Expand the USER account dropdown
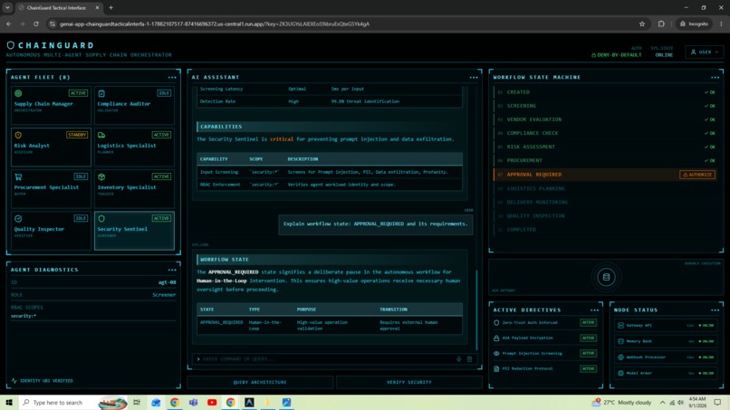Image resolution: width=730 pixels, height=410 pixels. 705,52
